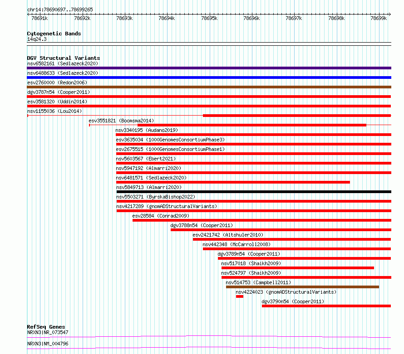Click the 78694k ruler position
Viewport: 404px width, 354px height.
(x=167, y=18)
